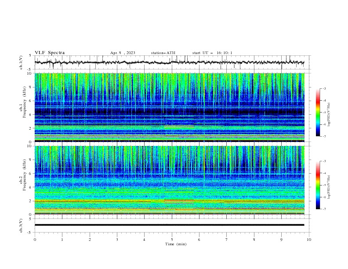This screenshot has height=269, width=348.
Task: Click the lower PSD color scale bar
Action: click(x=318, y=185)
